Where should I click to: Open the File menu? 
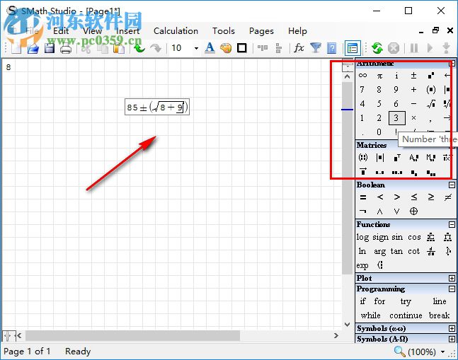[x=32, y=31]
